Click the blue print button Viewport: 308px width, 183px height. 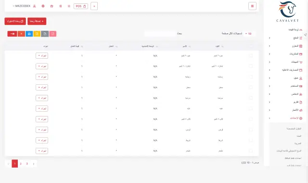coord(29,34)
